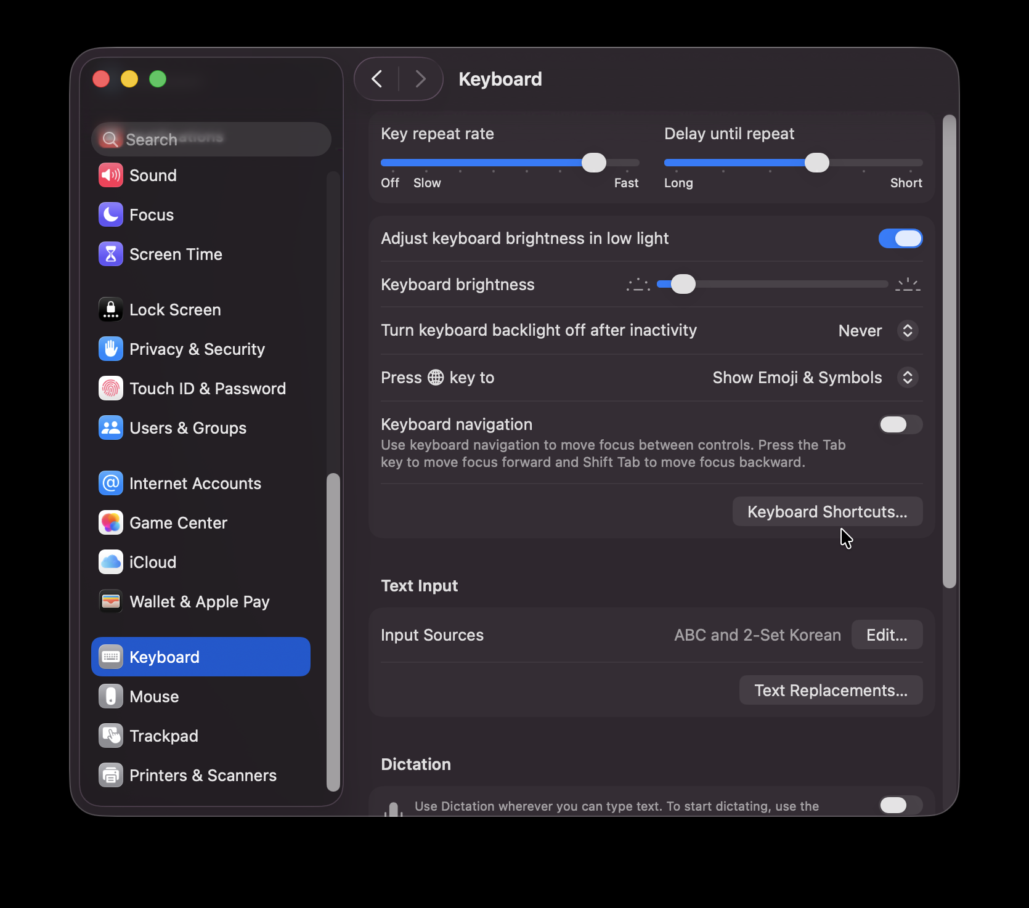This screenshot has width=1029, height=908.
Task: Select the Sound settings icon
Action: pyautogui.click(x=111, y=175)
